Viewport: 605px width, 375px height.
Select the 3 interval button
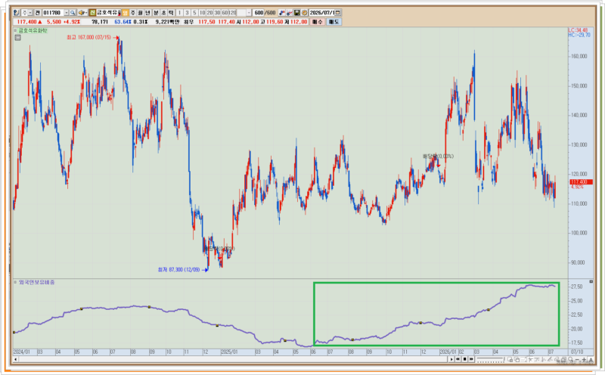coord(187,13)
